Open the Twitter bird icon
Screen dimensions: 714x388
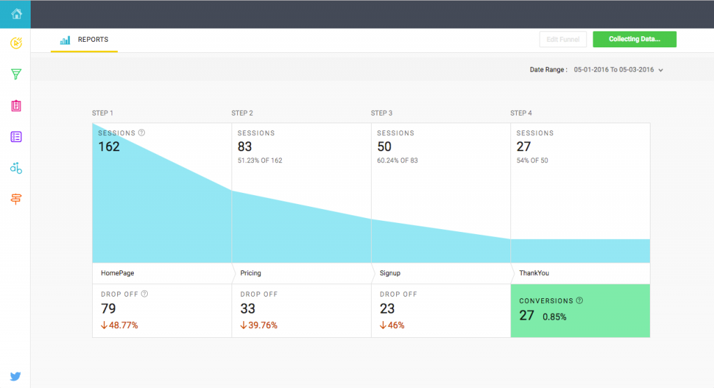click(15, 376)
